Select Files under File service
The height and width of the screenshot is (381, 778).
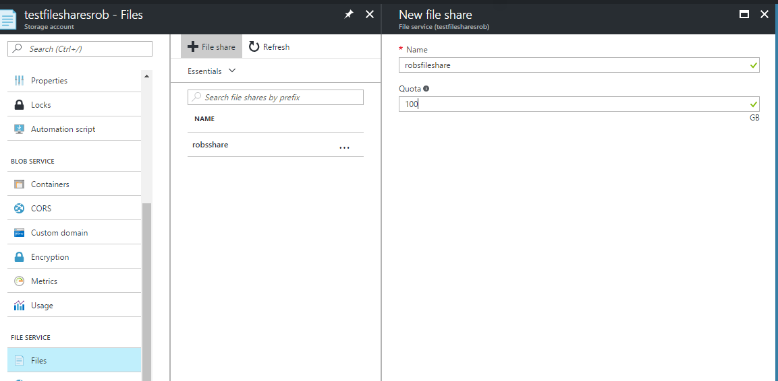coord(74,360)
